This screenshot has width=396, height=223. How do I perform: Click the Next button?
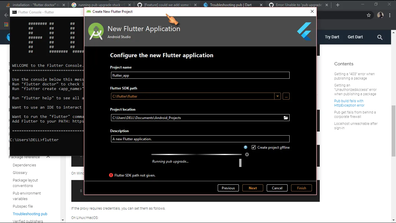tap(253, 188)
